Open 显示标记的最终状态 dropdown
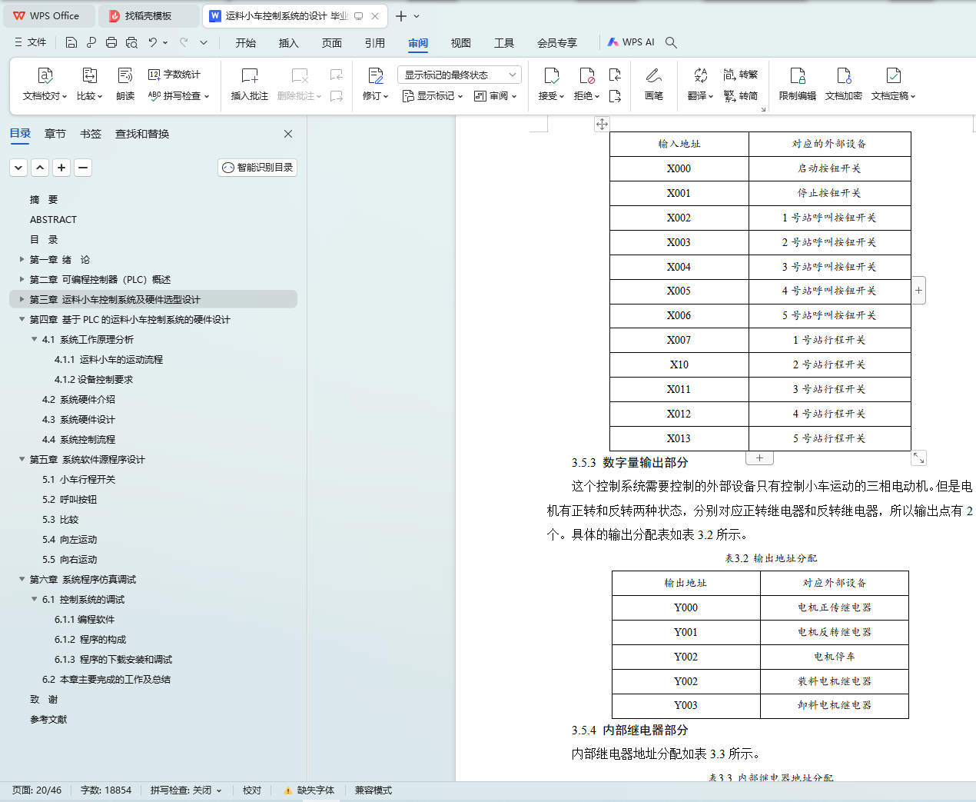The height and width of the screenshot is (802, 976). pyautogui.click(x=460, y=75)
